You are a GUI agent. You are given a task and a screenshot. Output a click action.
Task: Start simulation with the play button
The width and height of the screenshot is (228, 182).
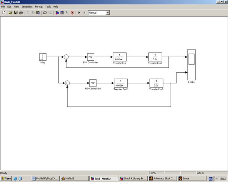pos(79,13)
